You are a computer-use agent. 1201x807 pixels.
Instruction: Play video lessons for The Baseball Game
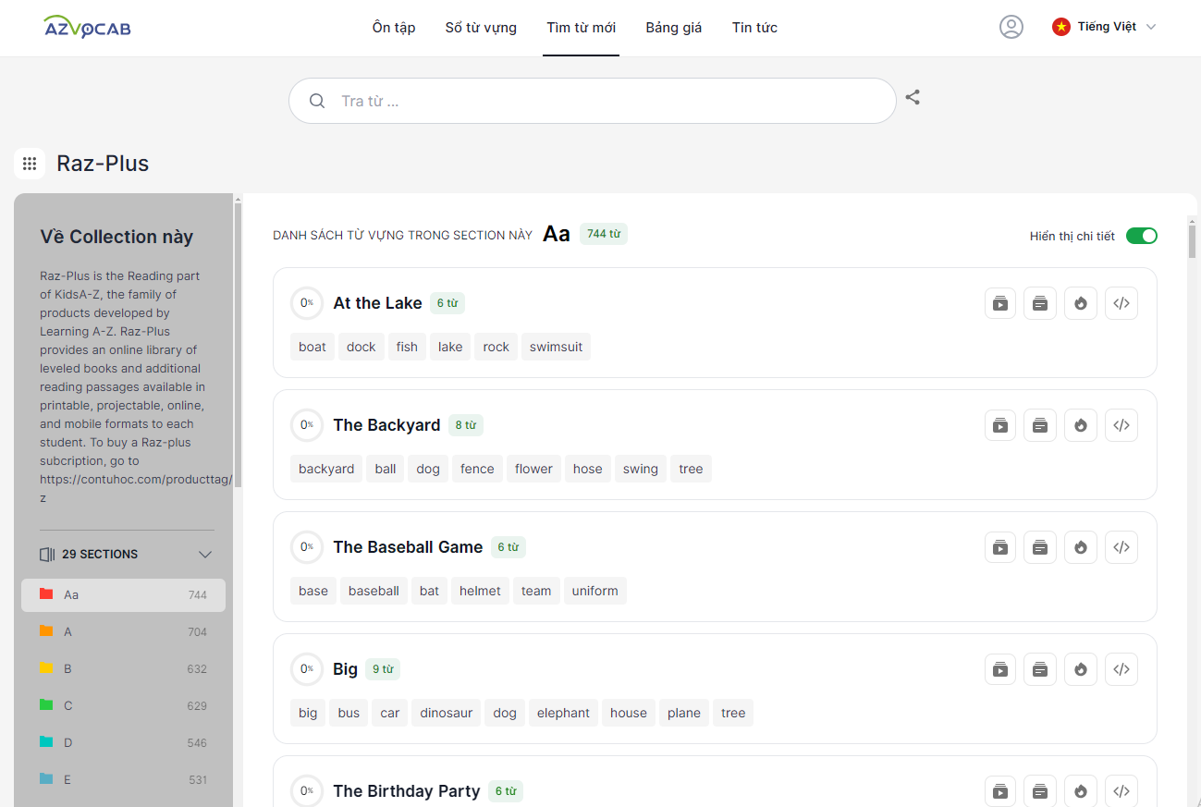(x=1000, y=547)
